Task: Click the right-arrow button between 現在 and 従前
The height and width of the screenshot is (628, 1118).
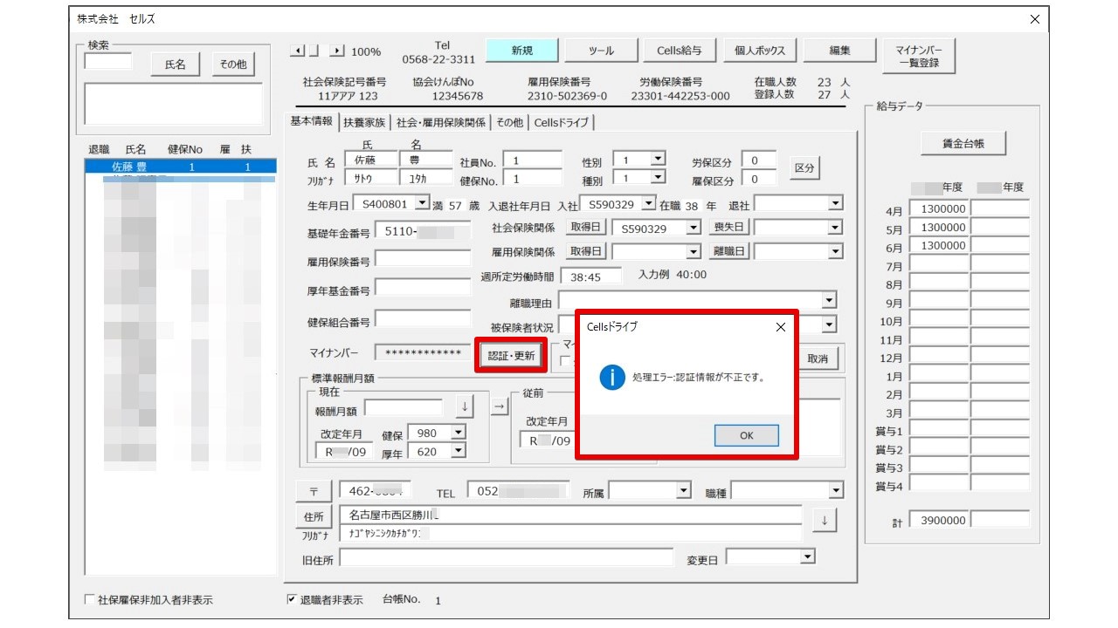Action: point(499,406)
